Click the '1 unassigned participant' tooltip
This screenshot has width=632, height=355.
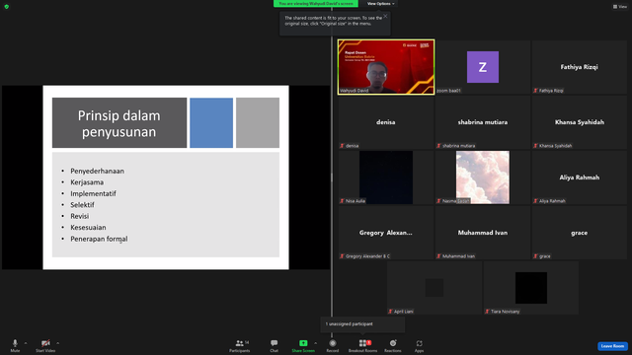click(x=362, y=324)
